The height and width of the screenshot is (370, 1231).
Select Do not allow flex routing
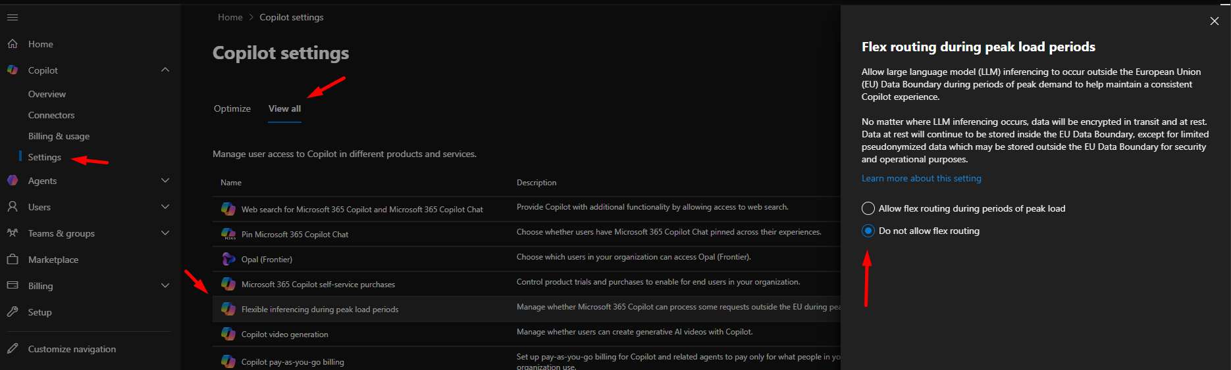point(868,231)
